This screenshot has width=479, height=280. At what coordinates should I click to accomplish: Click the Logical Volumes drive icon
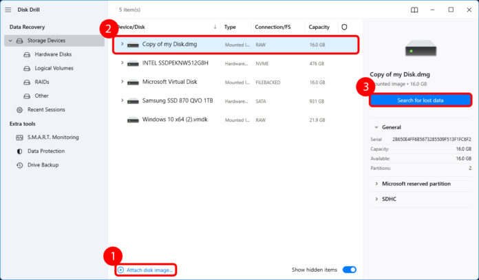pos(27,68)
